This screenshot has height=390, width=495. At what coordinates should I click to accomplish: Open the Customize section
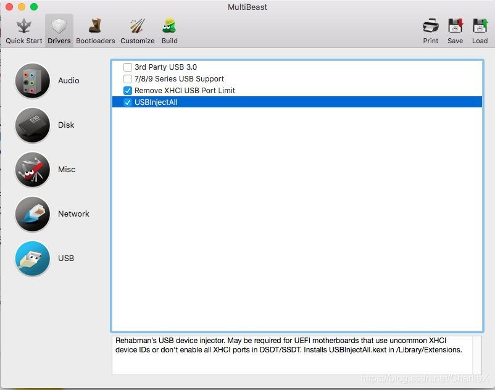[x=137, y=31]
